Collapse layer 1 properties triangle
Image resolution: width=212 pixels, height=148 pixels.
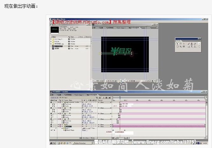pos(58,102)
